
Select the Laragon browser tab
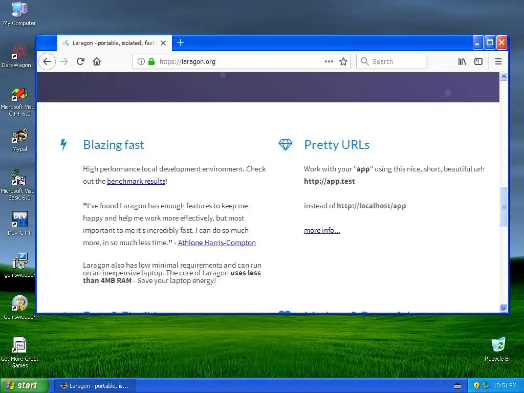pyautogui.click(x=114, y=43)
